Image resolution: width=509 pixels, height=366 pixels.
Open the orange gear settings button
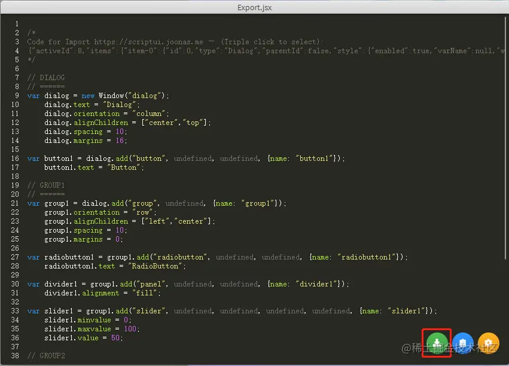coord(489,343)
